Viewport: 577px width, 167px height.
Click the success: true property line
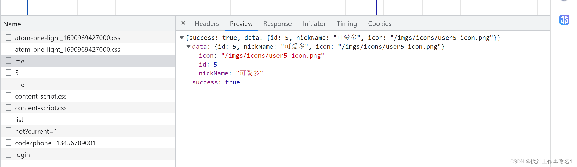[216, 82]
